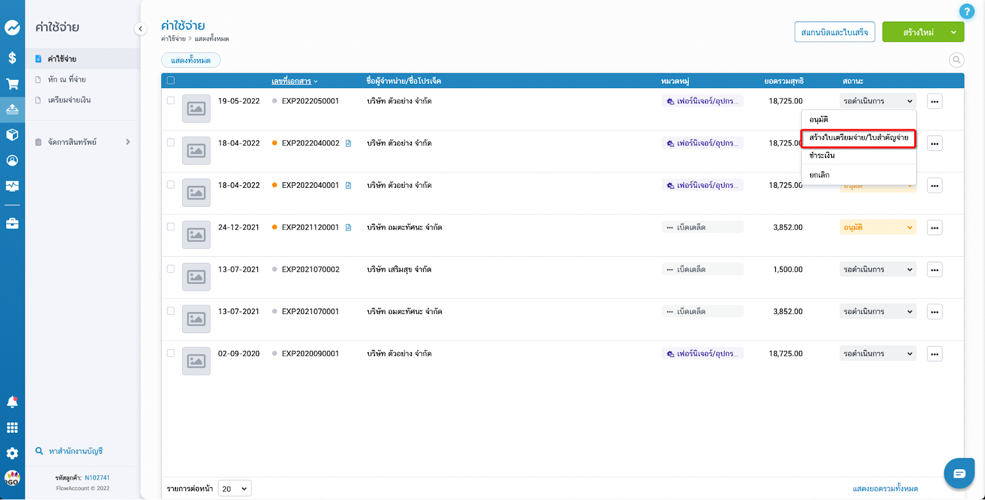Screen dimensions: 985x500
Task: Open the settings gear icon
Action: [x=12, y=453]
